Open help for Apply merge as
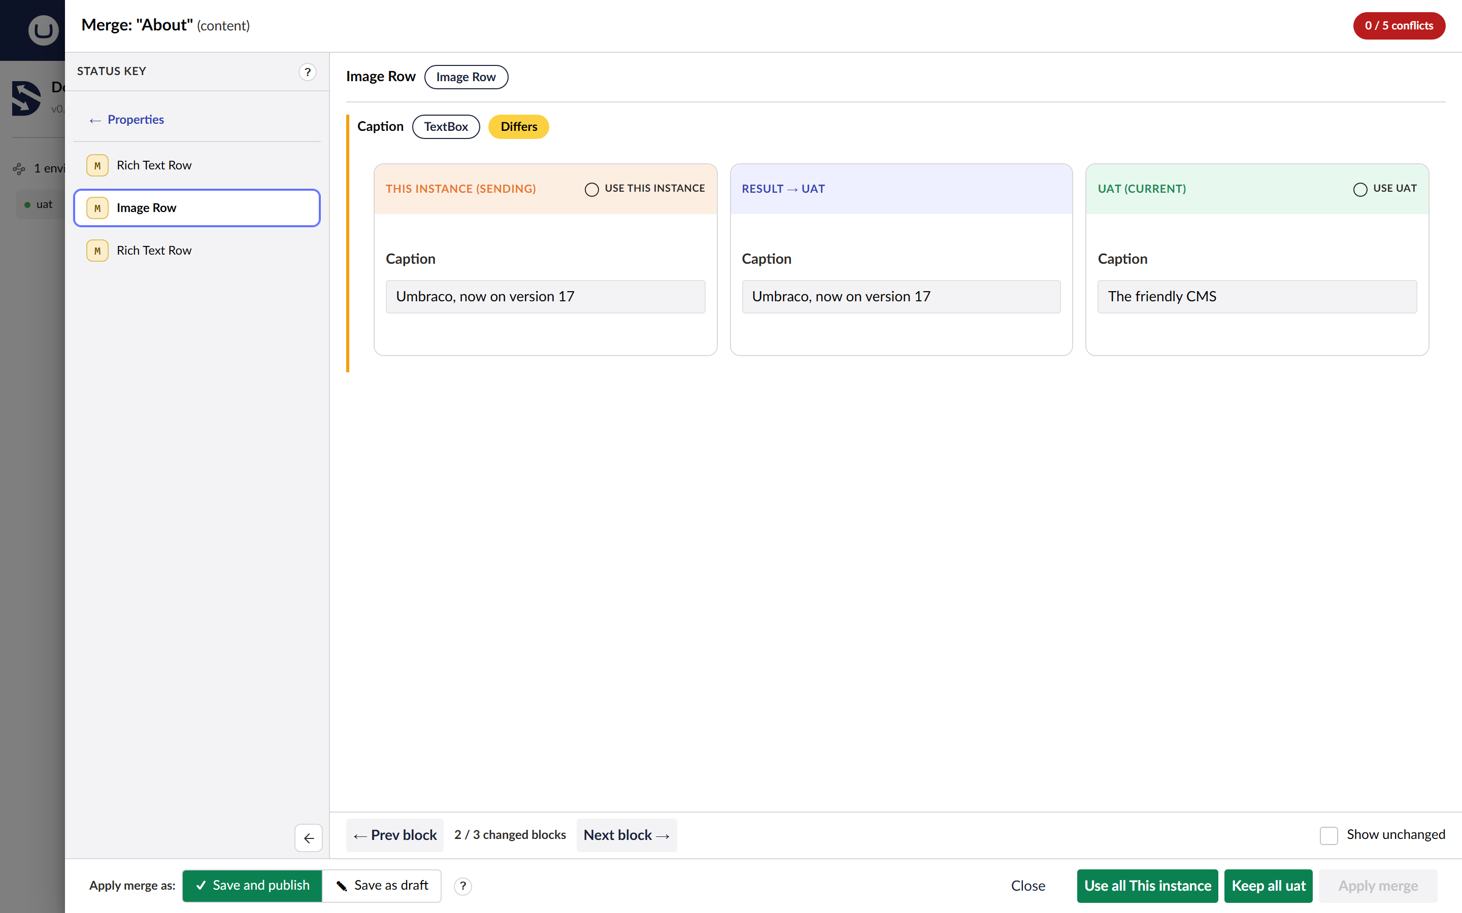 click(x=463, y=886)
